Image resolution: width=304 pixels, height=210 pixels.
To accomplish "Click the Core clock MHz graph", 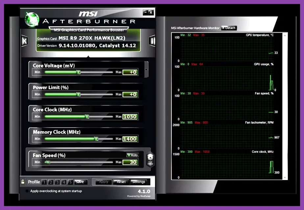I will click(227, 166).
